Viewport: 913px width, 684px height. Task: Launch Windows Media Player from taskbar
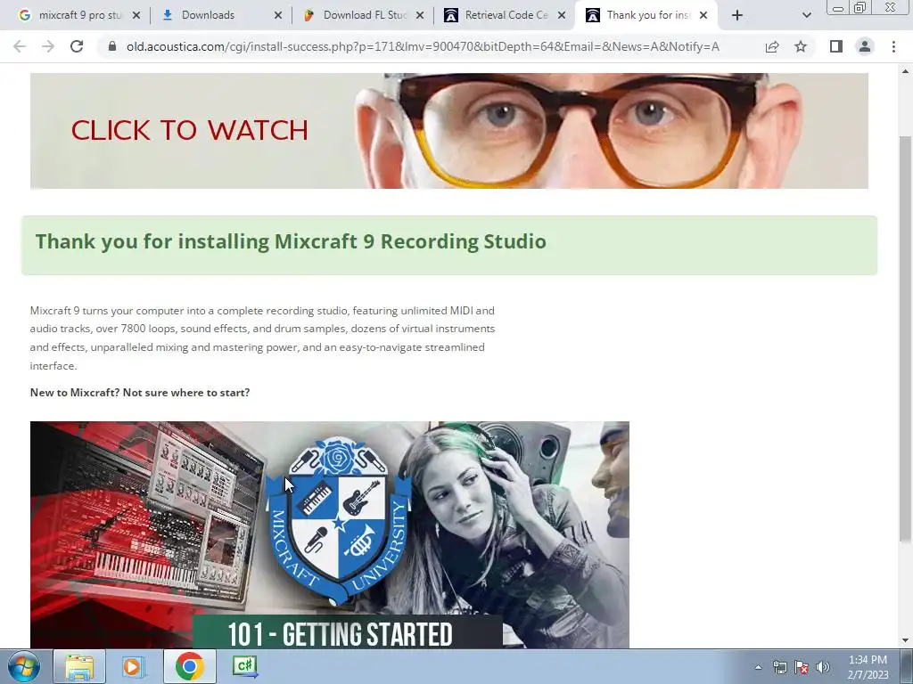click(133, 666)
